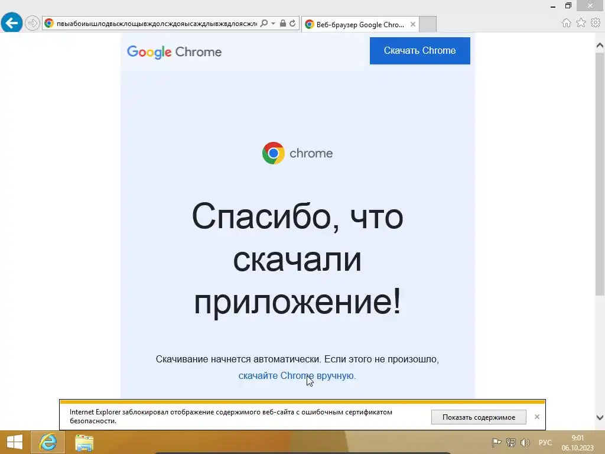Click the скачайте Chrome вручную link
This screenshot has width=605, height=454.
tap(297, 375)
